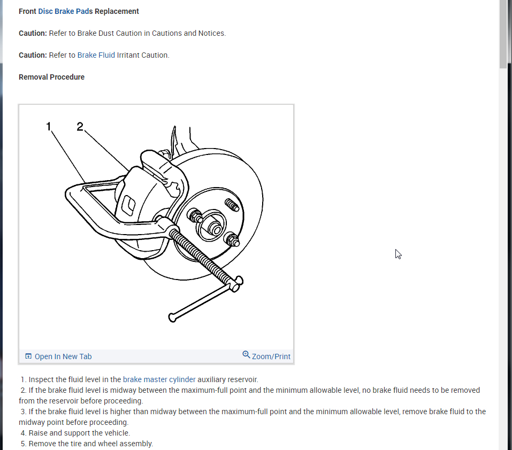This screenshot has width=512, height=450.
Task: Click step 3 about removing brake fluid
Action: click(x=252, y=417)
